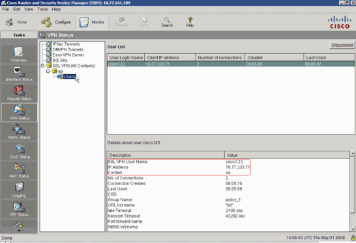Screen dimensions: 356x243
Task: Open the Firewall Status task icon
Action: [x=19, y=93]
